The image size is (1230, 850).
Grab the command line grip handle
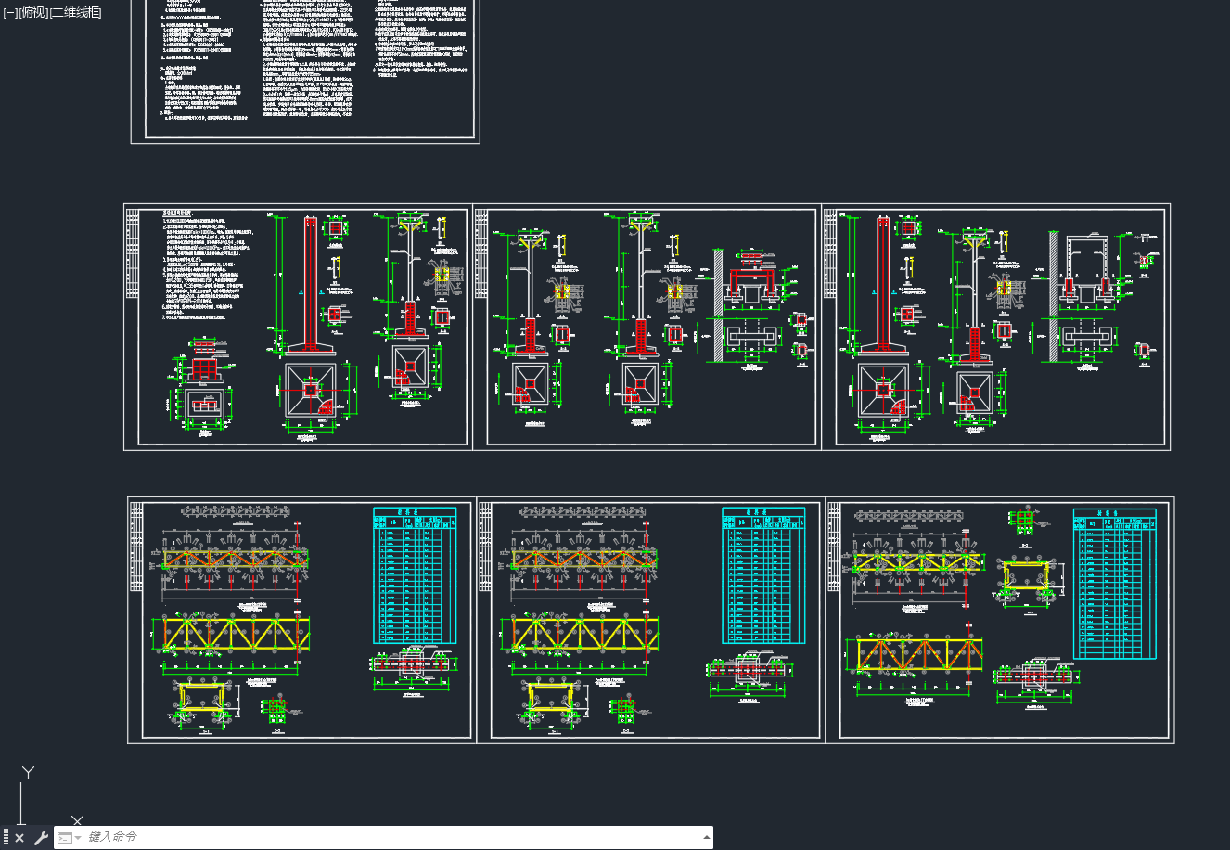point(6,838)
